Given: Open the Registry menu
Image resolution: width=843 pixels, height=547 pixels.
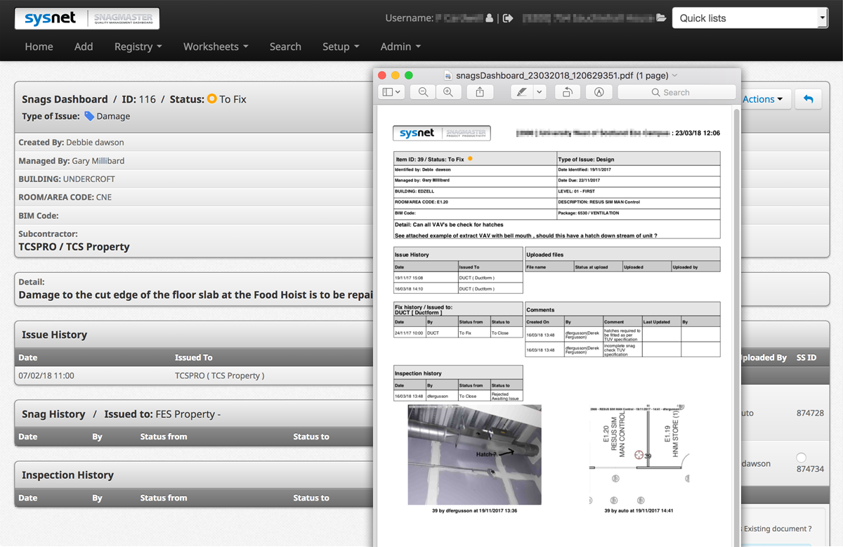Looking at the screenshot, I should tap(138, 46).
